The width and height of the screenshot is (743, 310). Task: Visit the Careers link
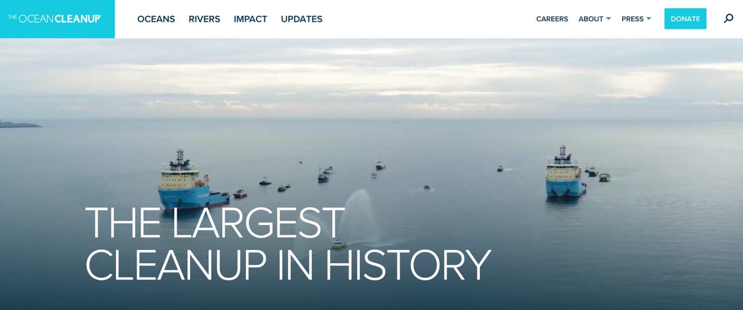[x=552, y=19]
